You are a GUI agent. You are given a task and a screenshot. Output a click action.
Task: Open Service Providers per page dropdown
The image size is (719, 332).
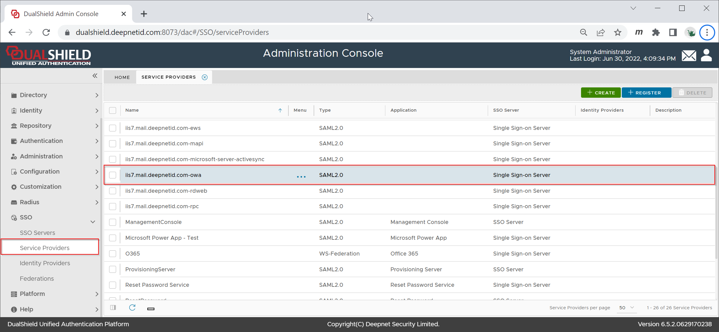pyautogui.click(x=627, y=308)
